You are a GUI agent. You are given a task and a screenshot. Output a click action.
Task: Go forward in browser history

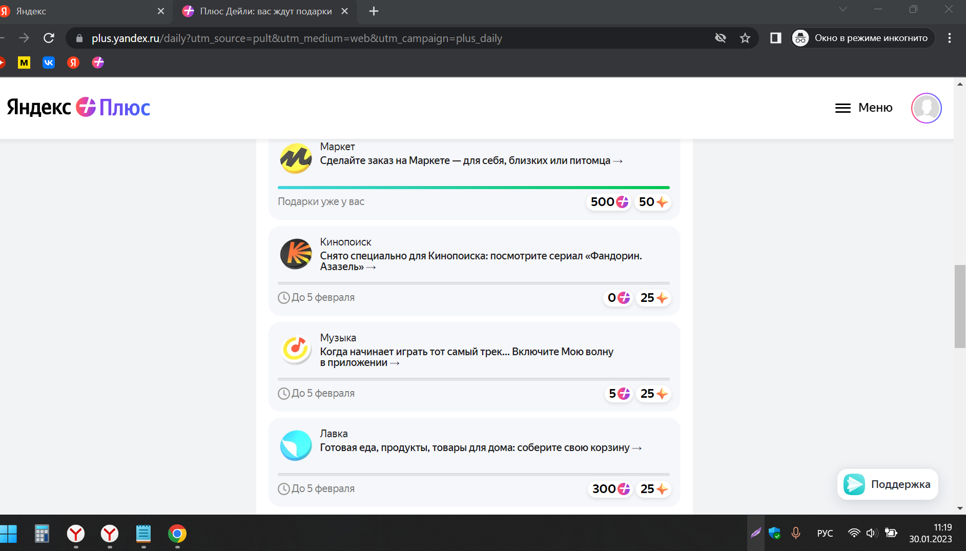click(x=24, y=38)
